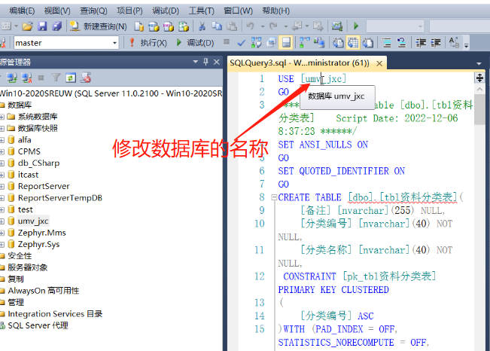
Task: Click the Copy icon in the toolbar
Action: [x=217, y=26]
